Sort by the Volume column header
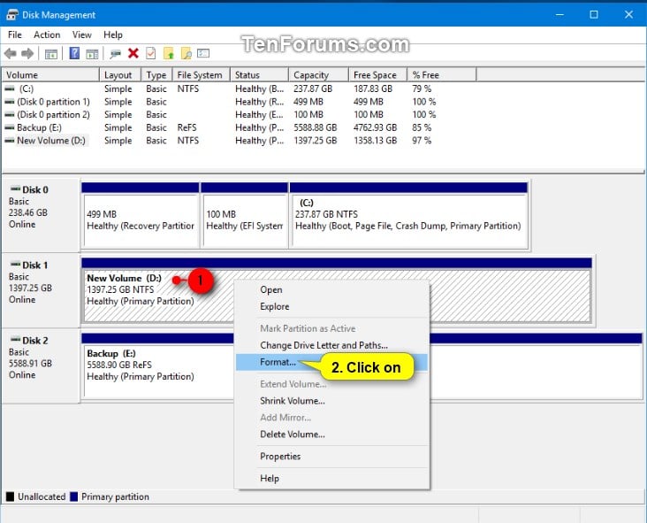Viewport: 647px width, 523px height. coord(50,74)
